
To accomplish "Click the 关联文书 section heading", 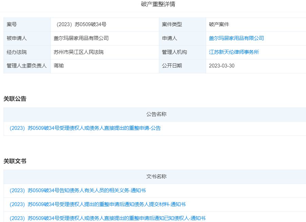I will (x=15, y=161).
